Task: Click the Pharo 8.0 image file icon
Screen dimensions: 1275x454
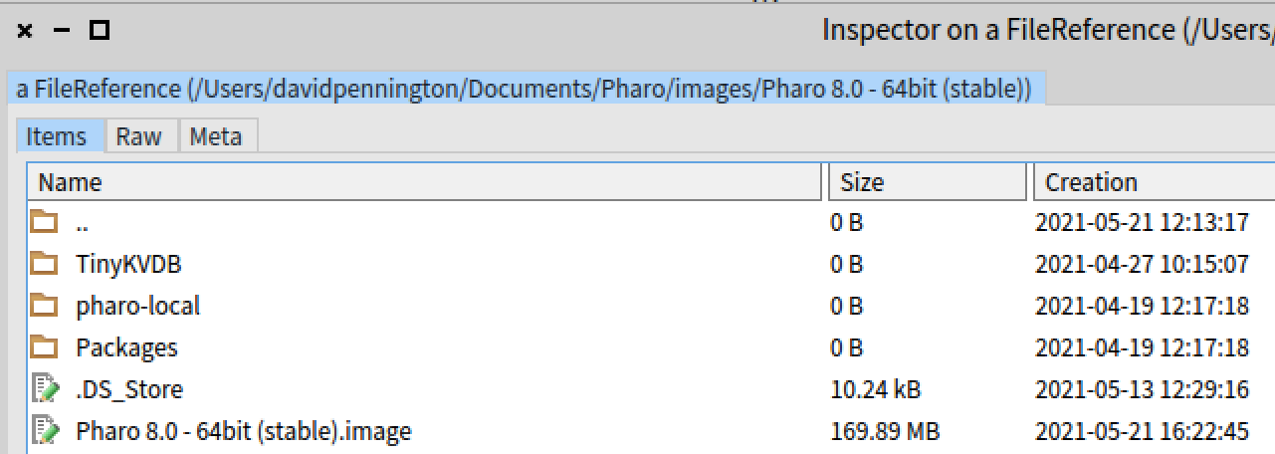Action: tap(45, 430)
